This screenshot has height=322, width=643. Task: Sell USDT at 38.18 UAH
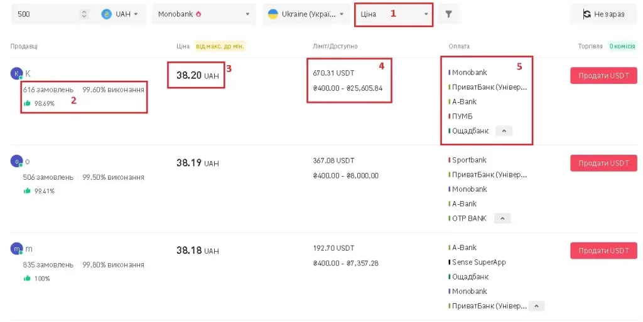tap(603, 251)
